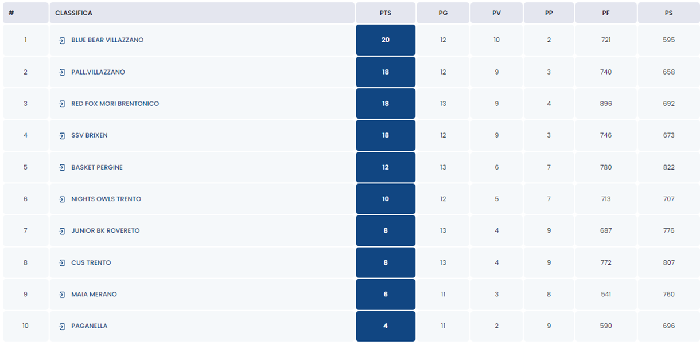Open the icon next to Paganella
Screen dimensions: 700x345
click(x=62, y=326)
